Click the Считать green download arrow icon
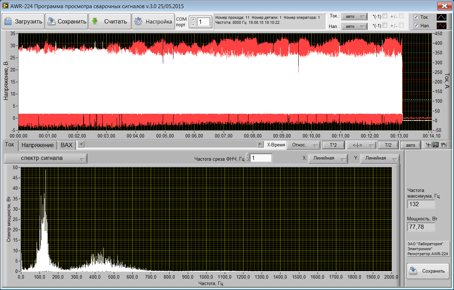Viewport: 454px width, 290px height. coord(95,21)
